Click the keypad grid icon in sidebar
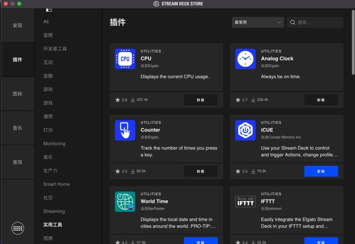The width and height of the screenshot is (355, 244). point(17,228)
